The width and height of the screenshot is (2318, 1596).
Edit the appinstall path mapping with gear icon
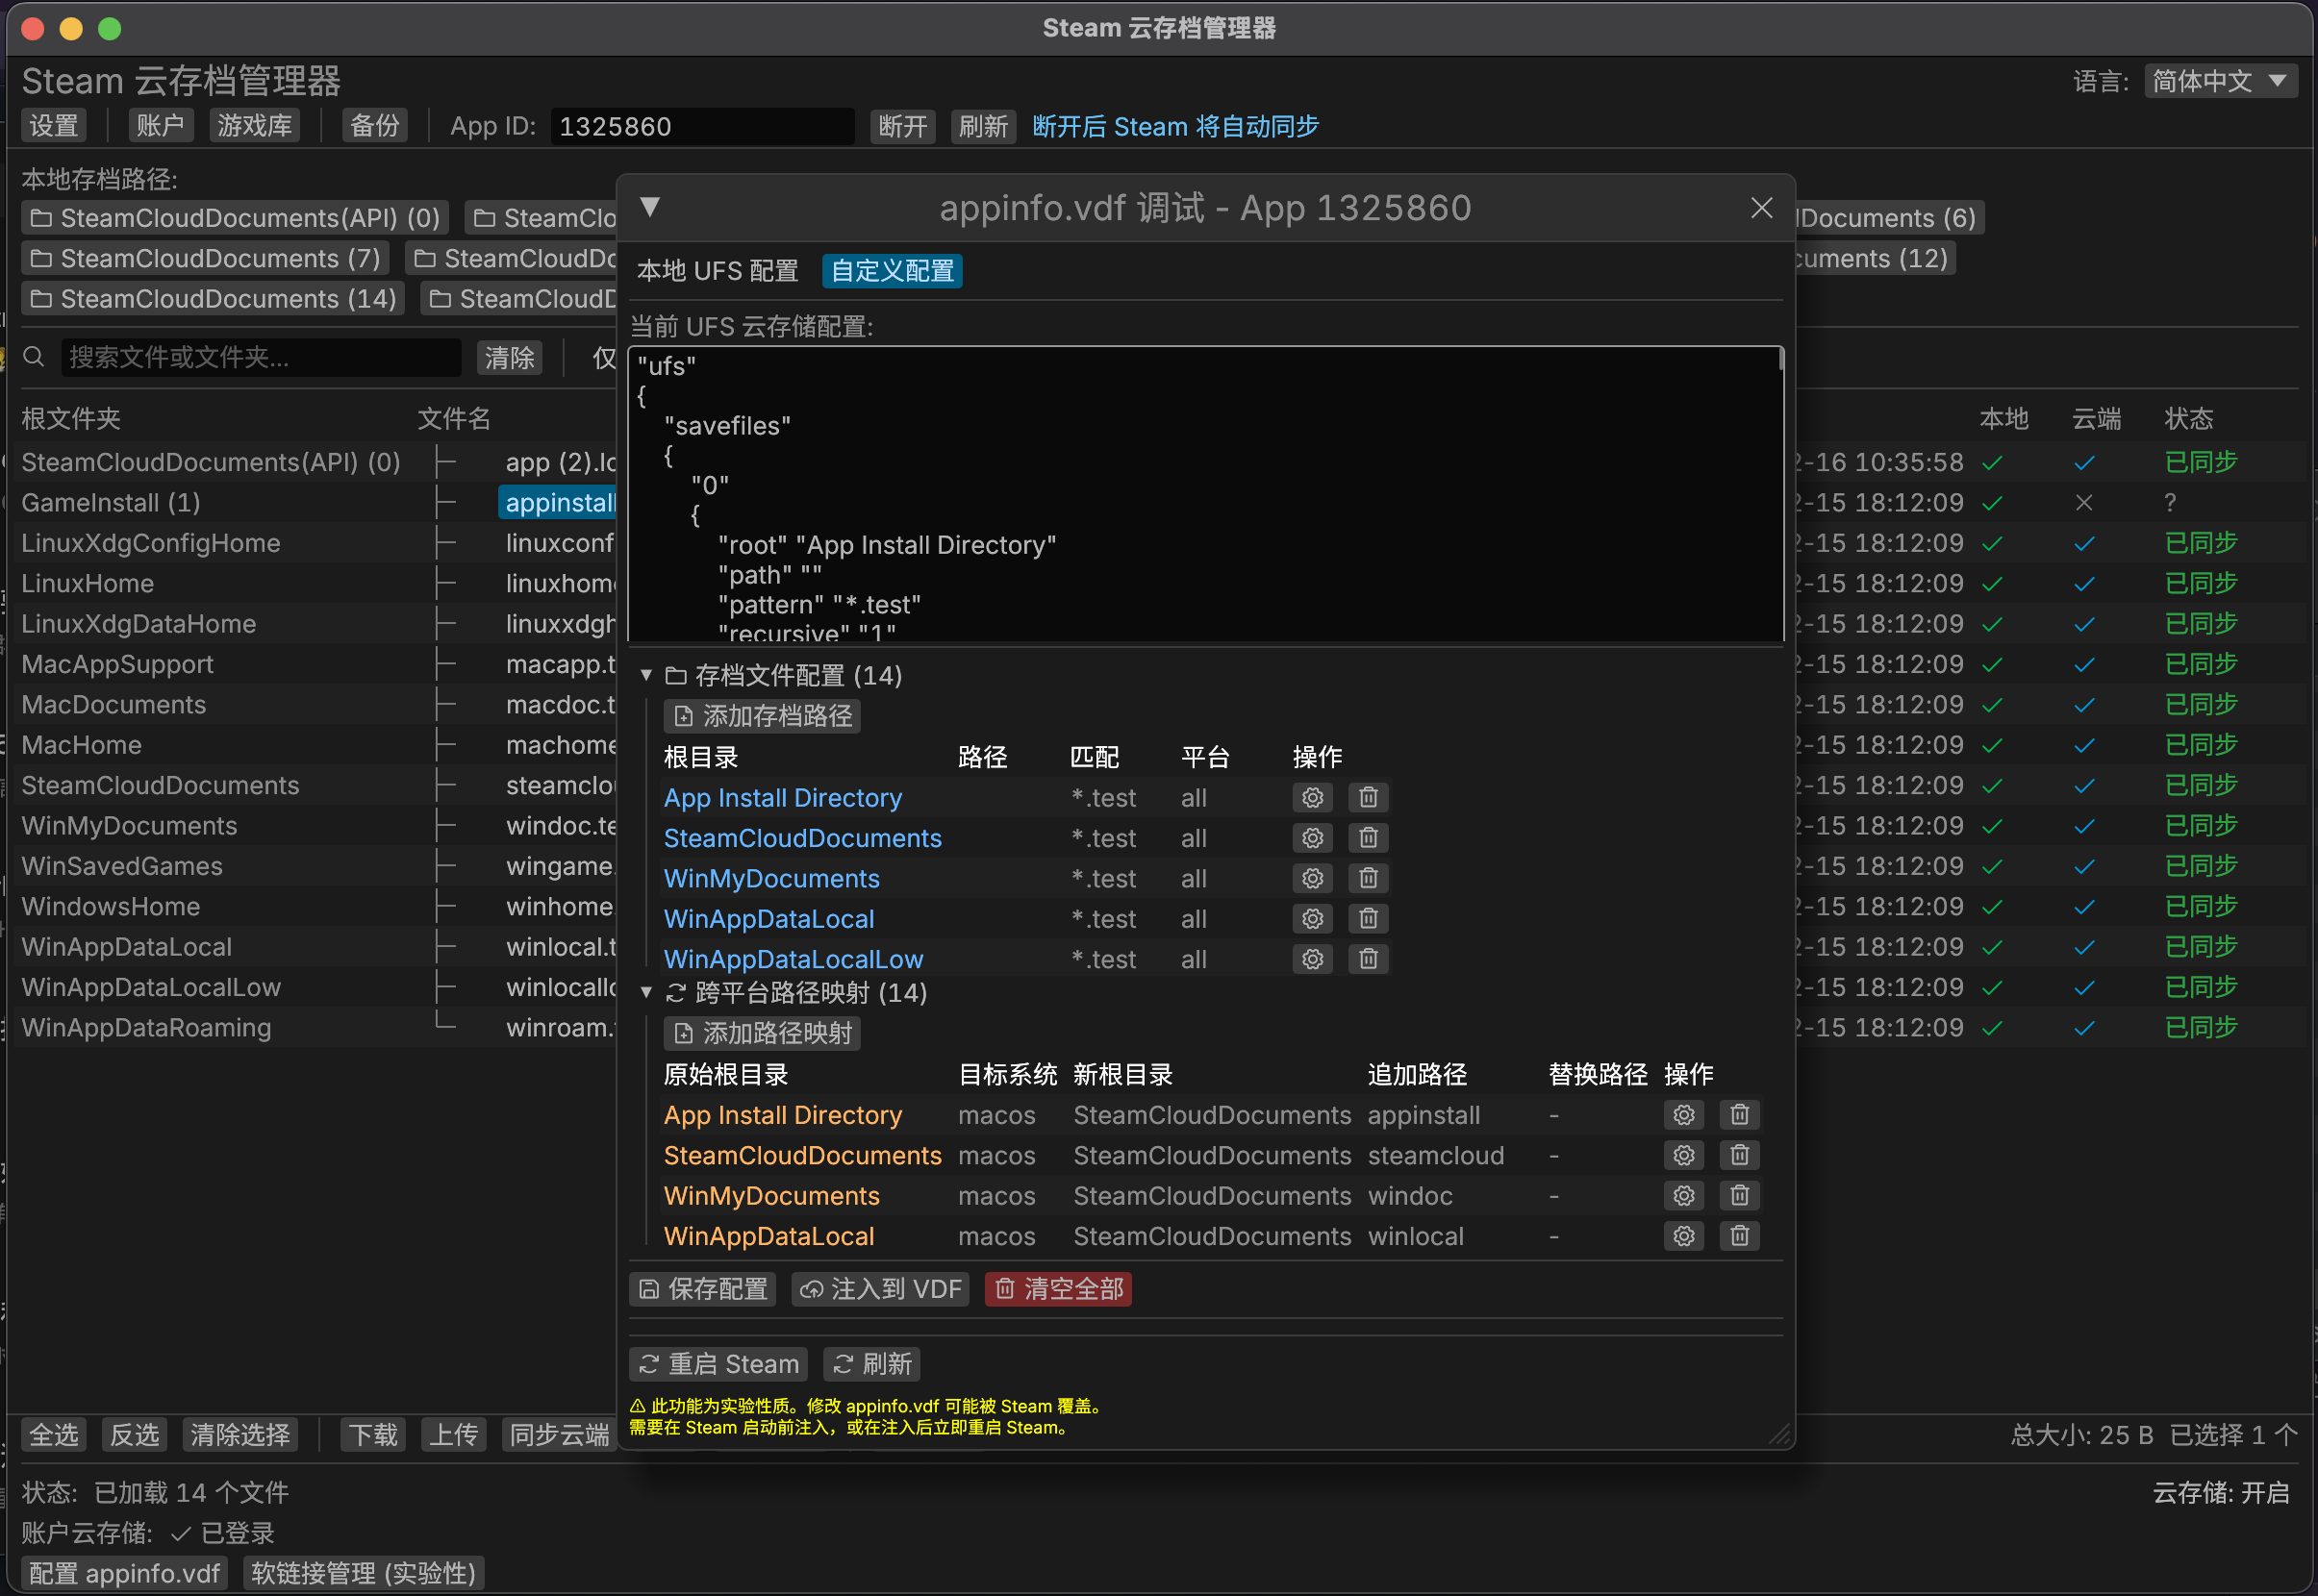(x=1684, y=1115)
